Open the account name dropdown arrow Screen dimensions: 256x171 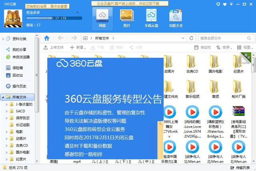pyautogui.click(x=77, y=12)
